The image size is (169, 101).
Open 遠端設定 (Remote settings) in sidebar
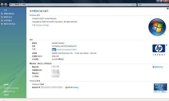(8, 17)
